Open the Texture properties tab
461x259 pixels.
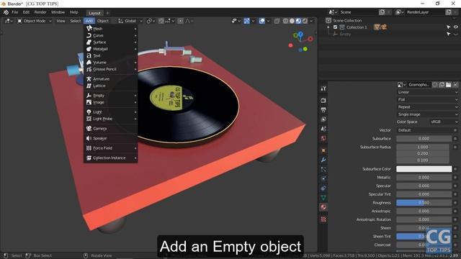pos(323,219)
